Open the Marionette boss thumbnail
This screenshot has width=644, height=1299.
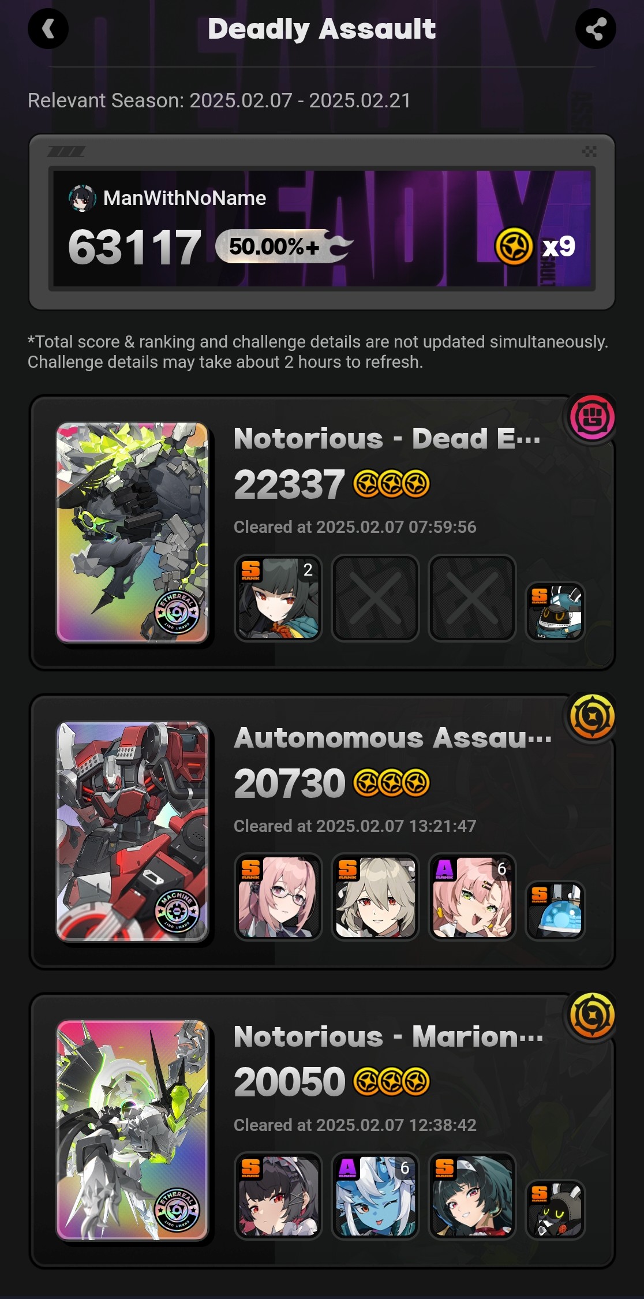[x=132, y=1130]
